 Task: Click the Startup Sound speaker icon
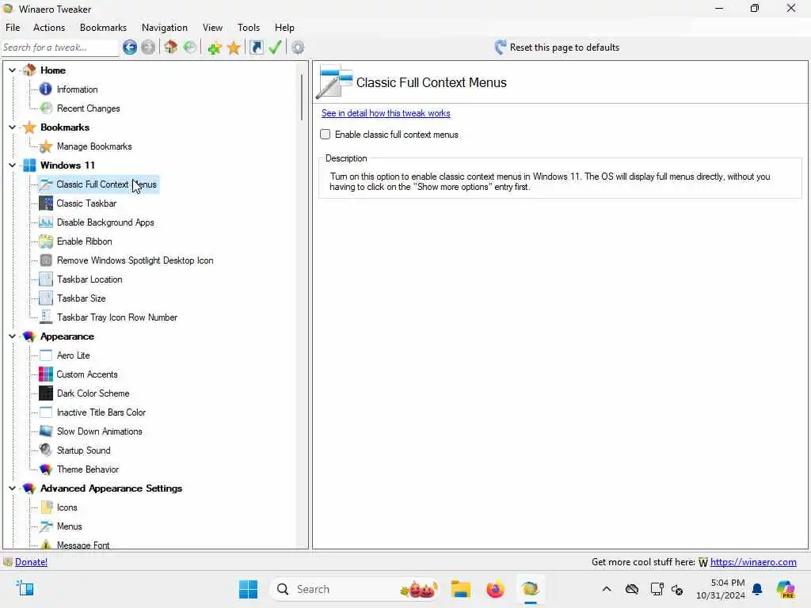click(45, 450)
